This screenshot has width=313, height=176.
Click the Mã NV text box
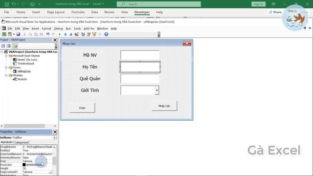tap(140, 55)
